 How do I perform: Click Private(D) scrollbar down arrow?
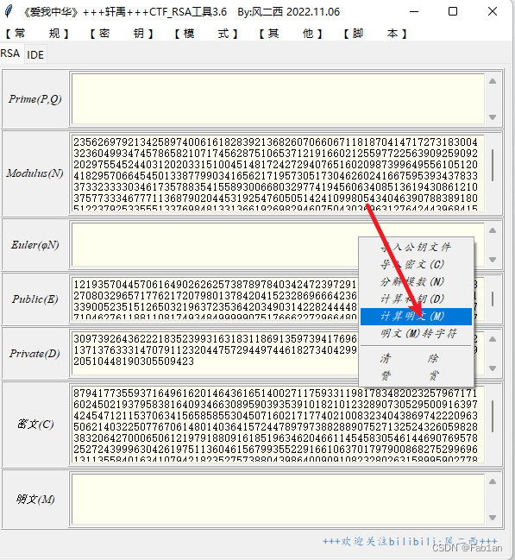pyautogui.click(x=493, y=368)
